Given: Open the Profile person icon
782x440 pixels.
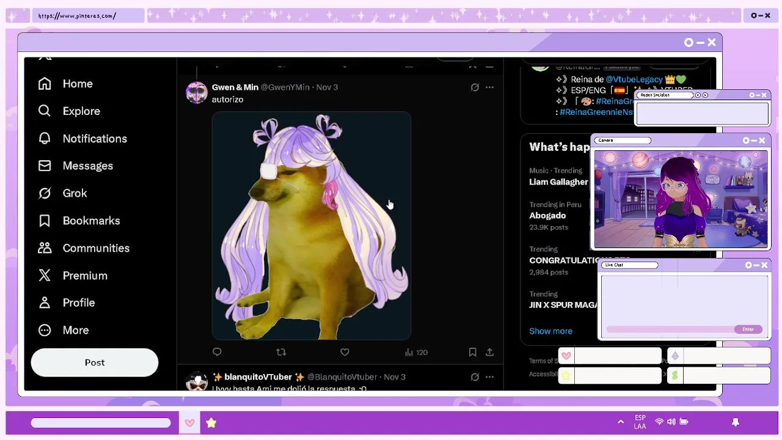Looking at the screenshot, I should pyautogui.click(x=45, y=302).
